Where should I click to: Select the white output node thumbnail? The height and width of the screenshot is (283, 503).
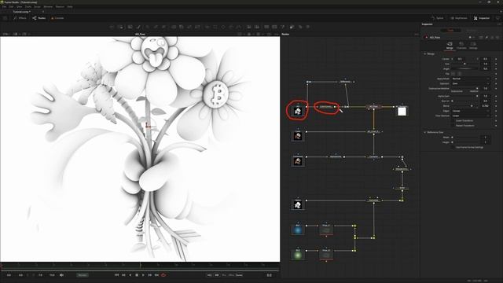pos(402,112)
